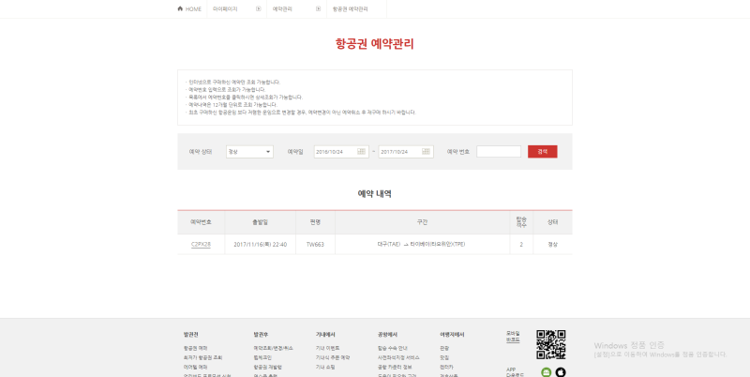Click the 편명 column header

coord(315,222)
